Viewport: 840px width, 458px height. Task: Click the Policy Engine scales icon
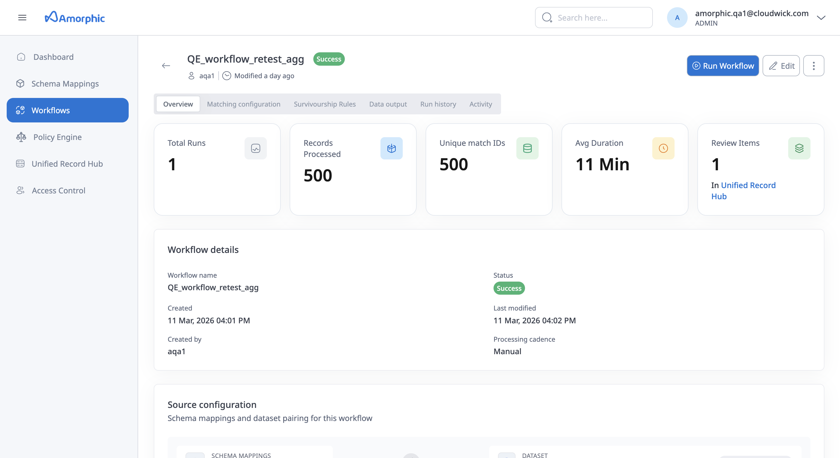(21, 137)
